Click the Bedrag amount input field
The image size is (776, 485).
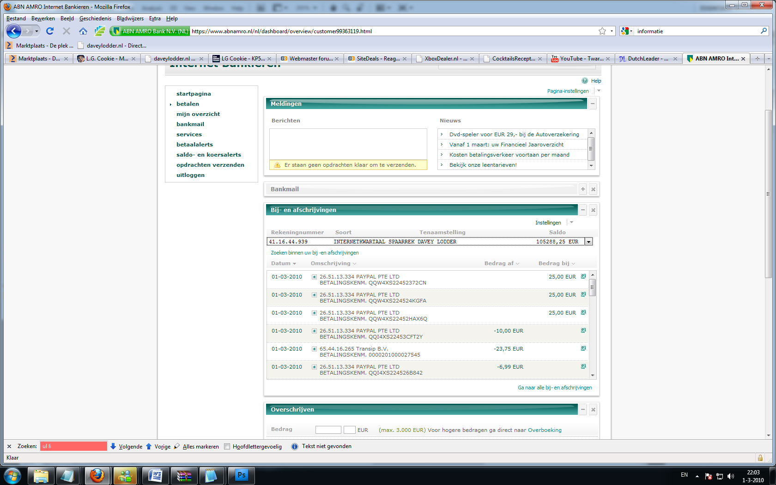pyautogui.click(x=328, y=430)
